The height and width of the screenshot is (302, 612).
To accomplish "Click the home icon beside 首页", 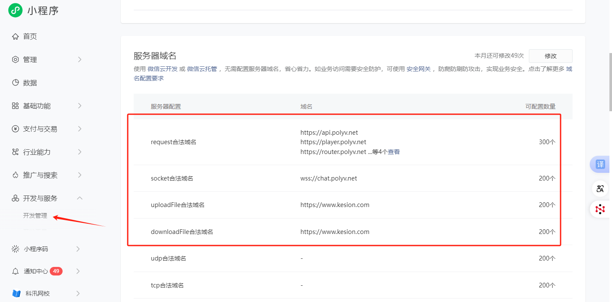I will pyautogui.click(x=15, y=36).
